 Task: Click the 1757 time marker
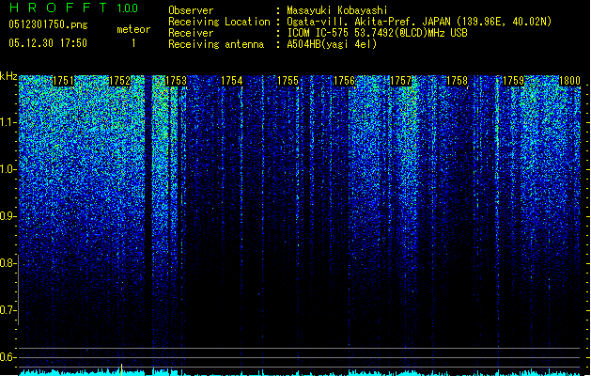[x=400, y=81]
